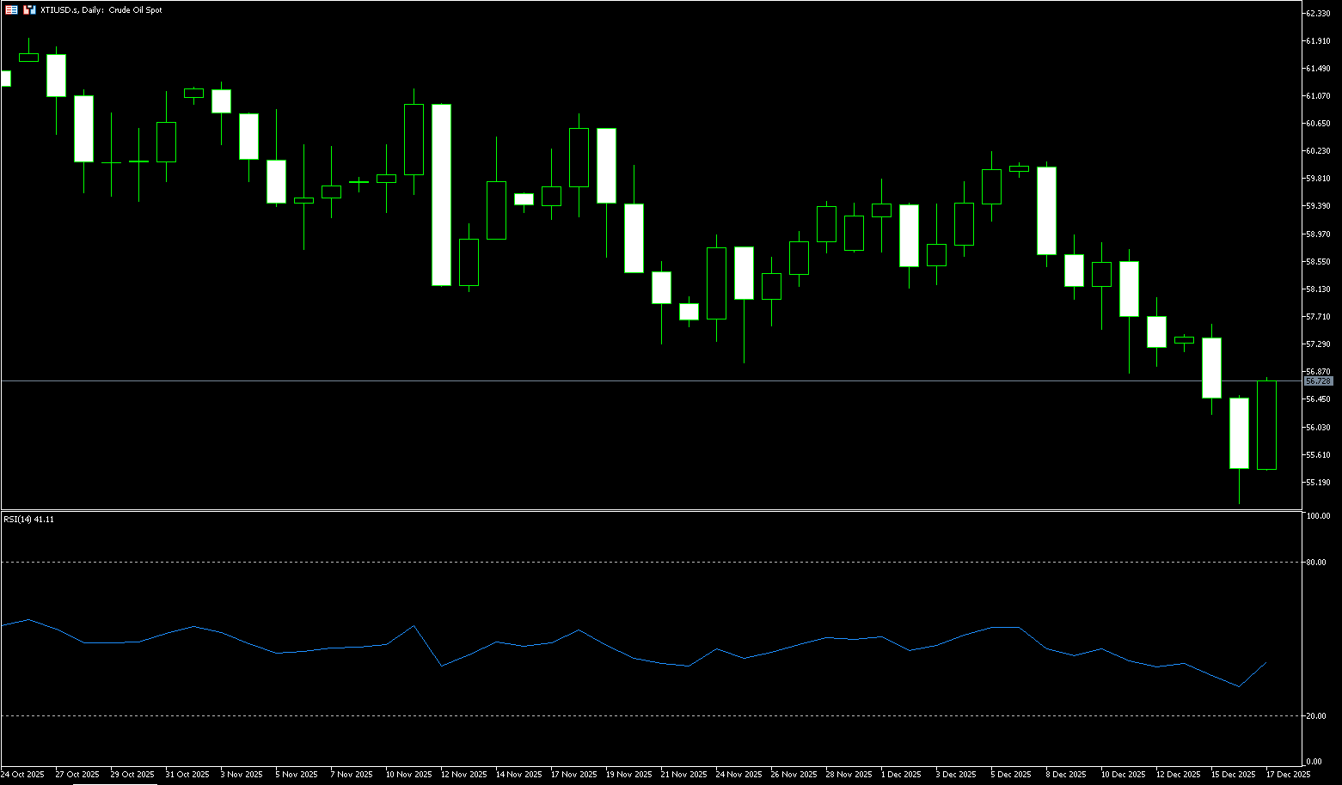Select the RSI(14) indicator label
The image size is (1342, 785).
click(x=28, y=519)
